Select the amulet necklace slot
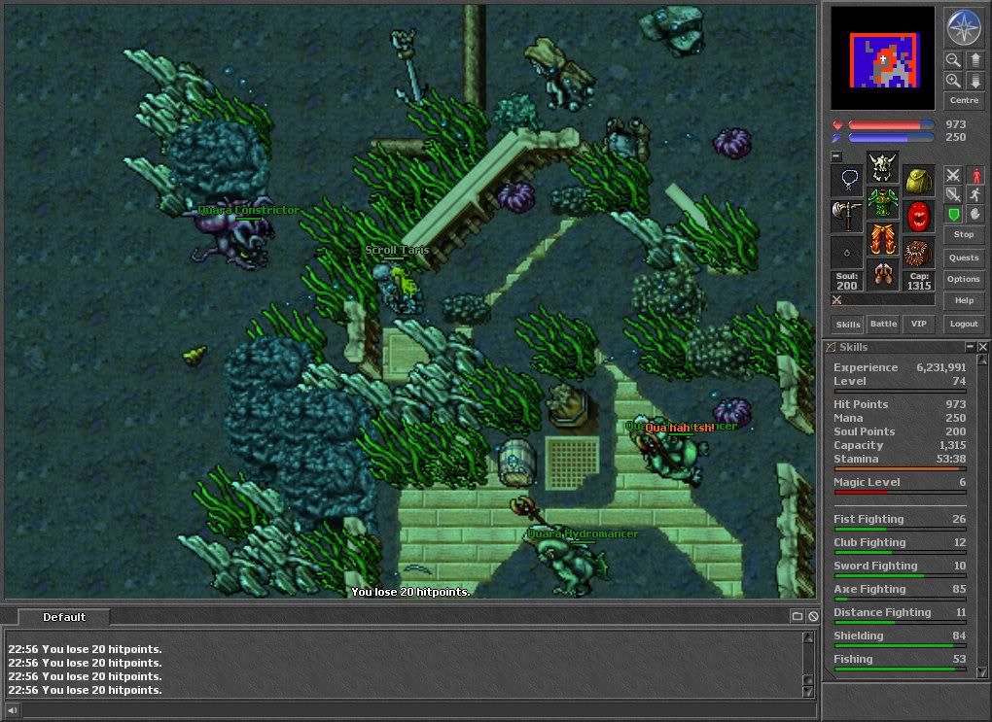The image size is (992, 722). pos(847,181)
